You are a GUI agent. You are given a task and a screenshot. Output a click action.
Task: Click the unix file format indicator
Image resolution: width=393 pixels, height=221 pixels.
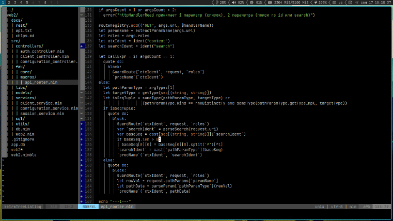tap(319, 207)
